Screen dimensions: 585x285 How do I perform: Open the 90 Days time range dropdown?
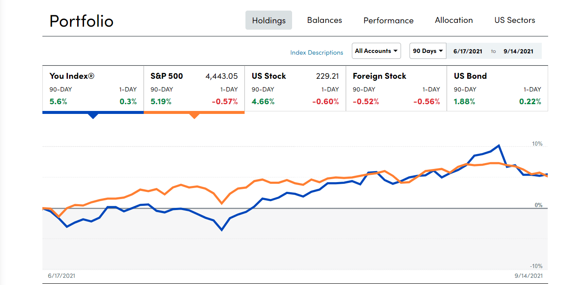coord(427,50)
